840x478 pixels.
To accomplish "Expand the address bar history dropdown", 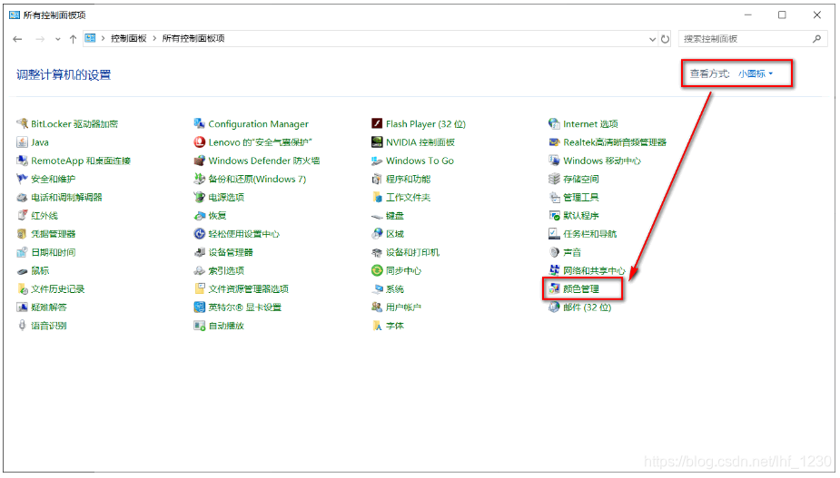I will click(x=652, y=39).
